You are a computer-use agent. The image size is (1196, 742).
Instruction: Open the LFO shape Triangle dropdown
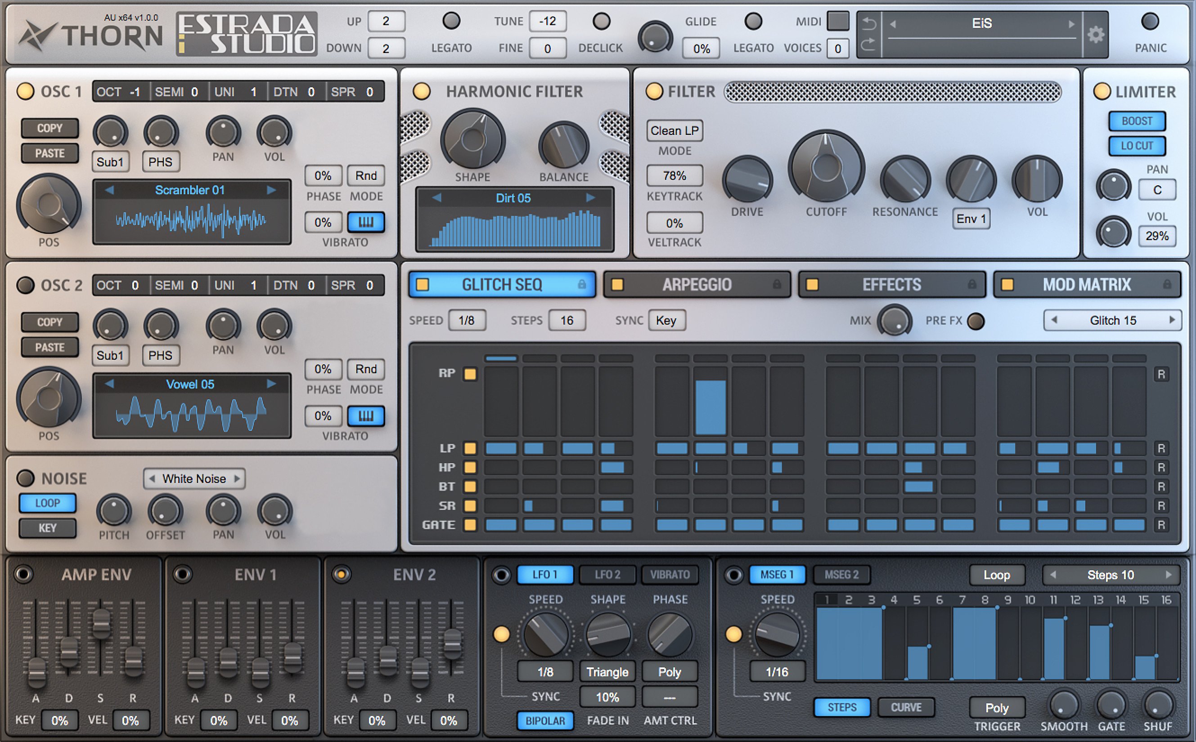607,672
